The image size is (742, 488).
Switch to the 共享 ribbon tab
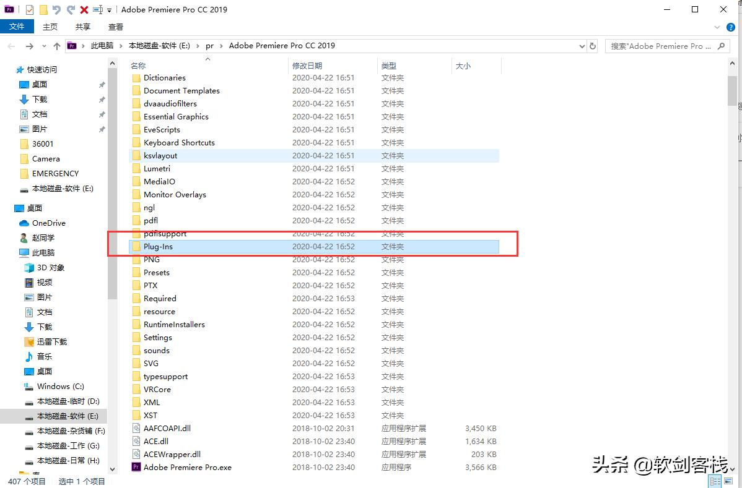pyautogui.click(x=83, y=27)
